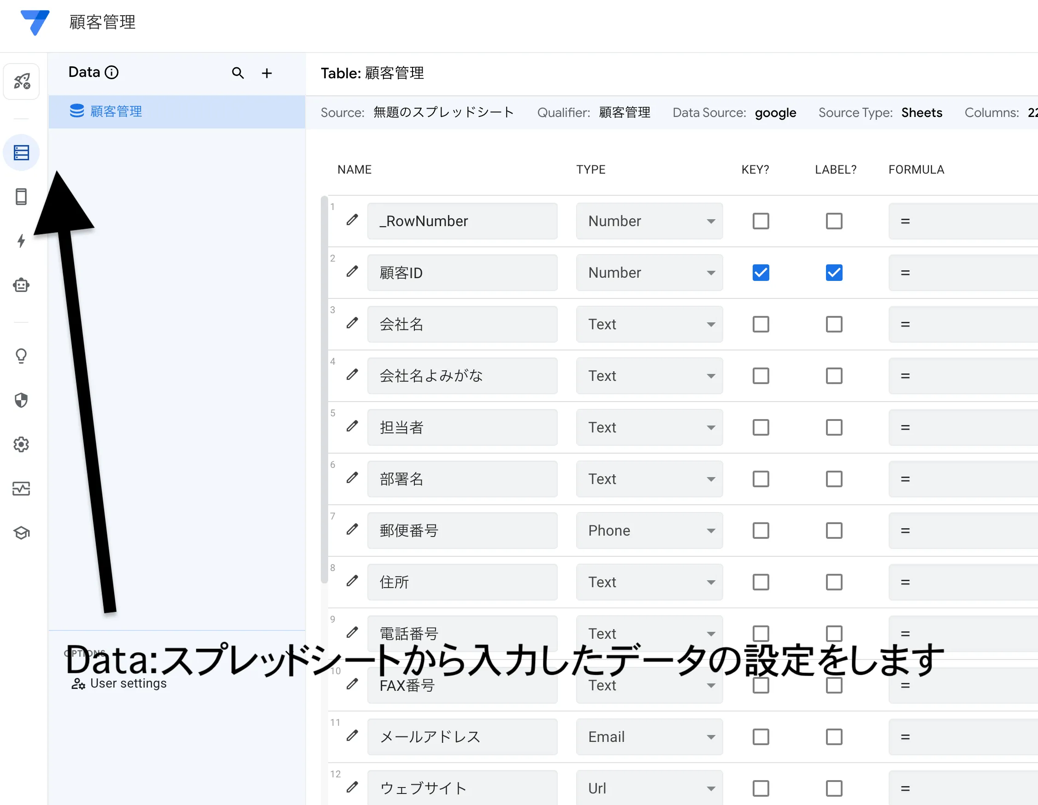Edit the メールアドレス column with pencil icon
1038x805 pixels.
click(x=352, y=735)
